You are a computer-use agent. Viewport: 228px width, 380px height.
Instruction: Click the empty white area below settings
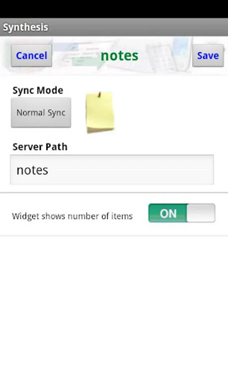(114, 308)
